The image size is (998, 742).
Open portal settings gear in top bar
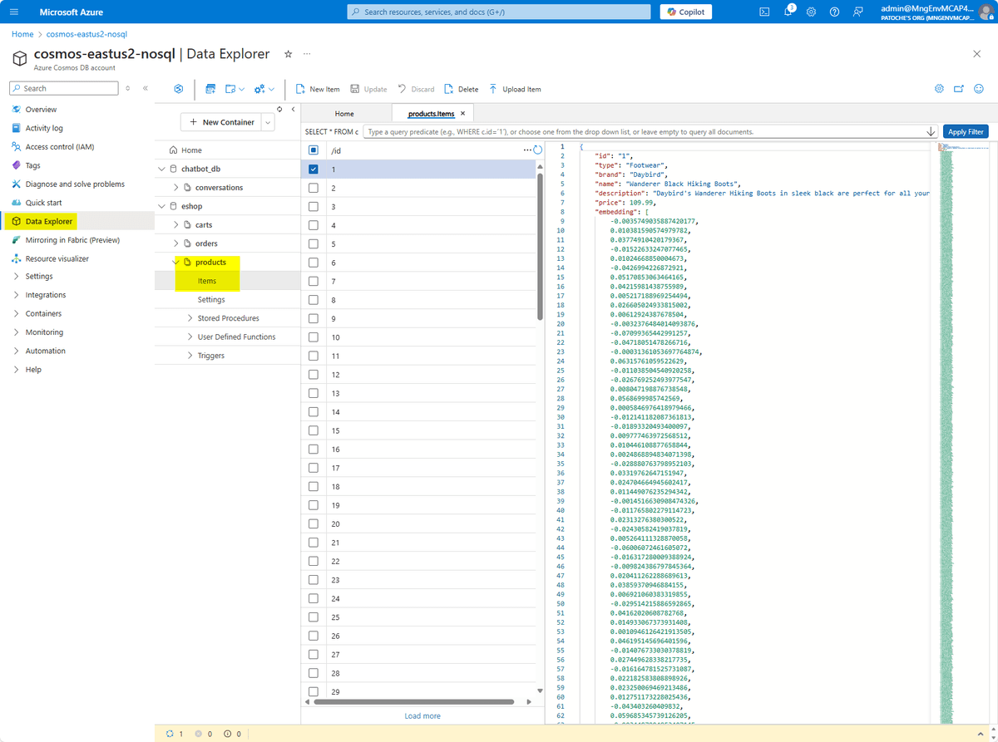(x=811, y=12)
